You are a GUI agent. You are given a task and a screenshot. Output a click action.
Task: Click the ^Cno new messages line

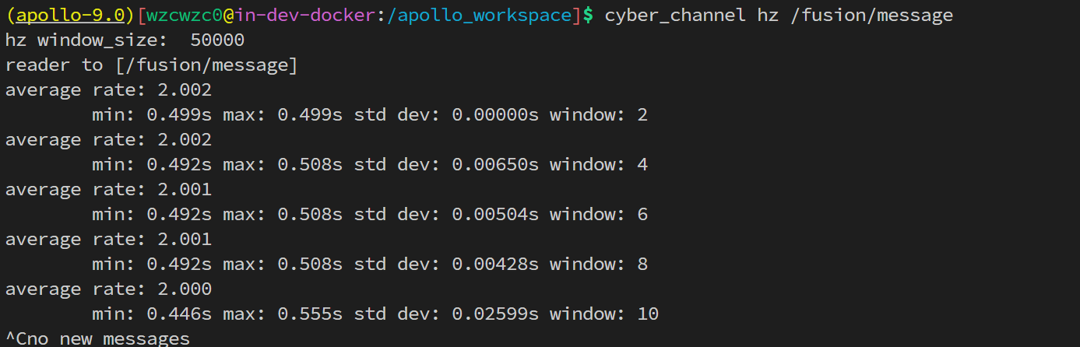pos(97,339)
